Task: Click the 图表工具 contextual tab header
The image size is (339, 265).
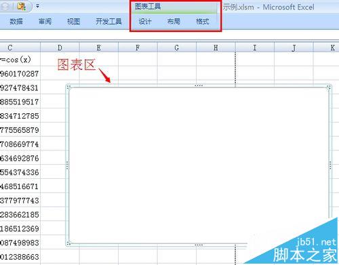Action: [148, 6]
